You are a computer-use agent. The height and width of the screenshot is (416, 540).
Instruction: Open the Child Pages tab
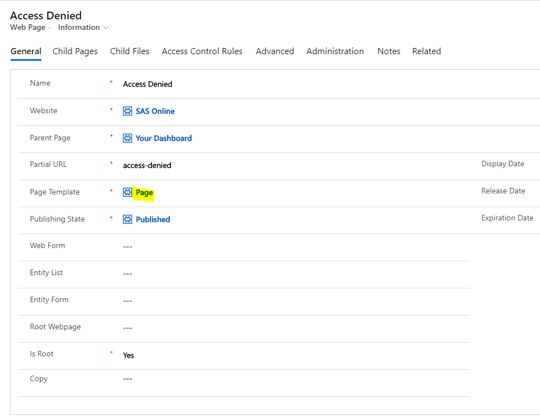click(75, 51)
